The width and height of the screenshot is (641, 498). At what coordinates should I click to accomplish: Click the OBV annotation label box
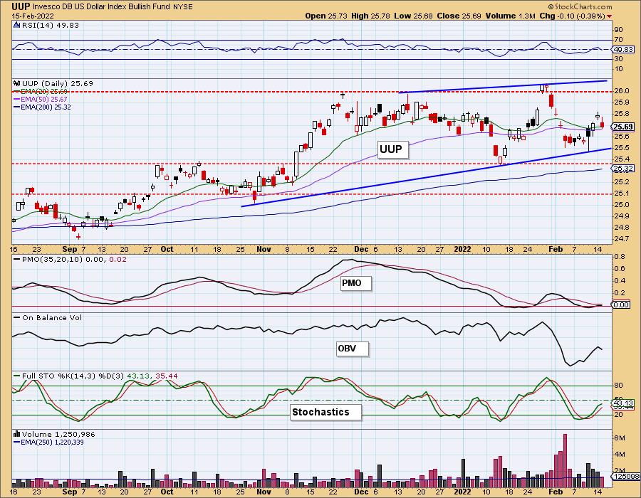pos(353,349)
